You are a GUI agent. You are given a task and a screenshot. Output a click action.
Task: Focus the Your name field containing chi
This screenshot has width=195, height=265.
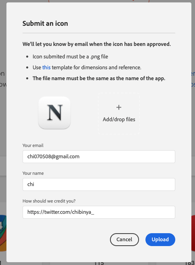point(99,184)
